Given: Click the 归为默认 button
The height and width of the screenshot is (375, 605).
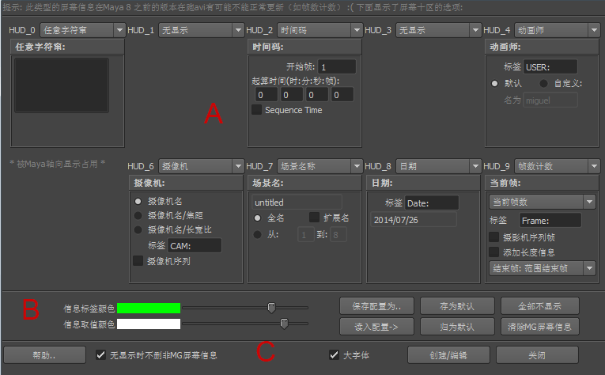Looking at the screenshot, I should point(457,327).
